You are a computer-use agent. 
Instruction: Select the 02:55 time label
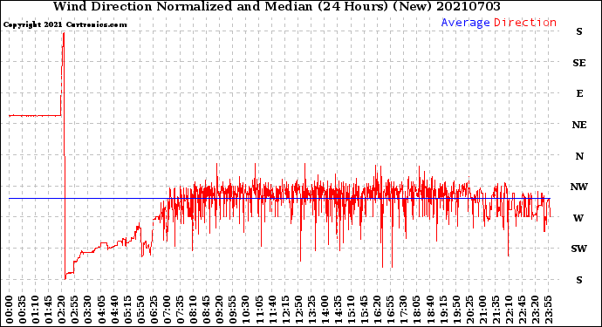pyautogui.click(x=75, y=310)
